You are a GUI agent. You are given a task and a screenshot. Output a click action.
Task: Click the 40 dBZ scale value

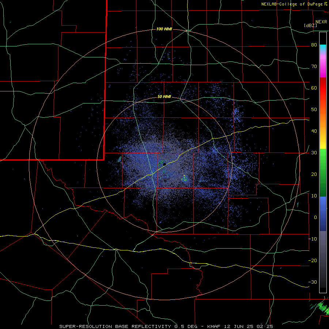(x=314, y=131)
